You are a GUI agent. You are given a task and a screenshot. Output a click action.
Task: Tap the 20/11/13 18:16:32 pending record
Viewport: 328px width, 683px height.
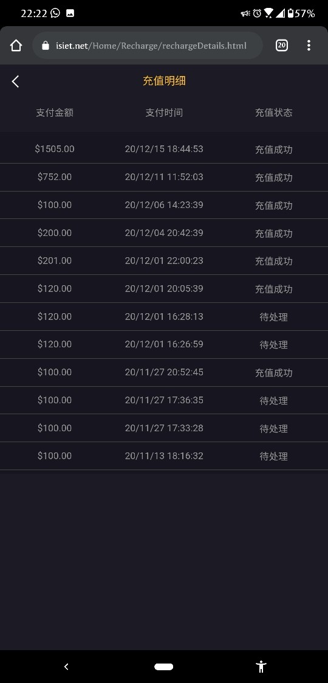pos(164,456)
